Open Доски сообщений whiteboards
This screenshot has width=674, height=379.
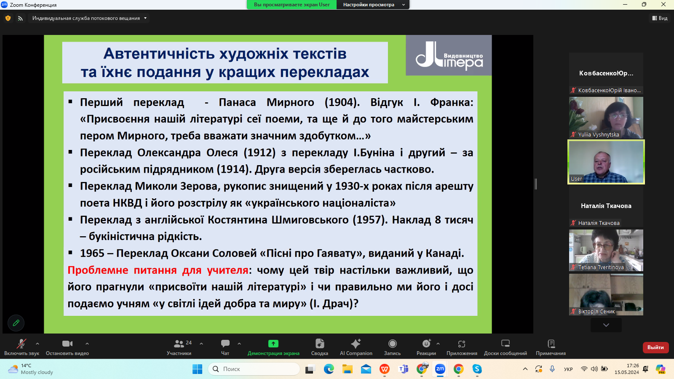click(505, 347)
